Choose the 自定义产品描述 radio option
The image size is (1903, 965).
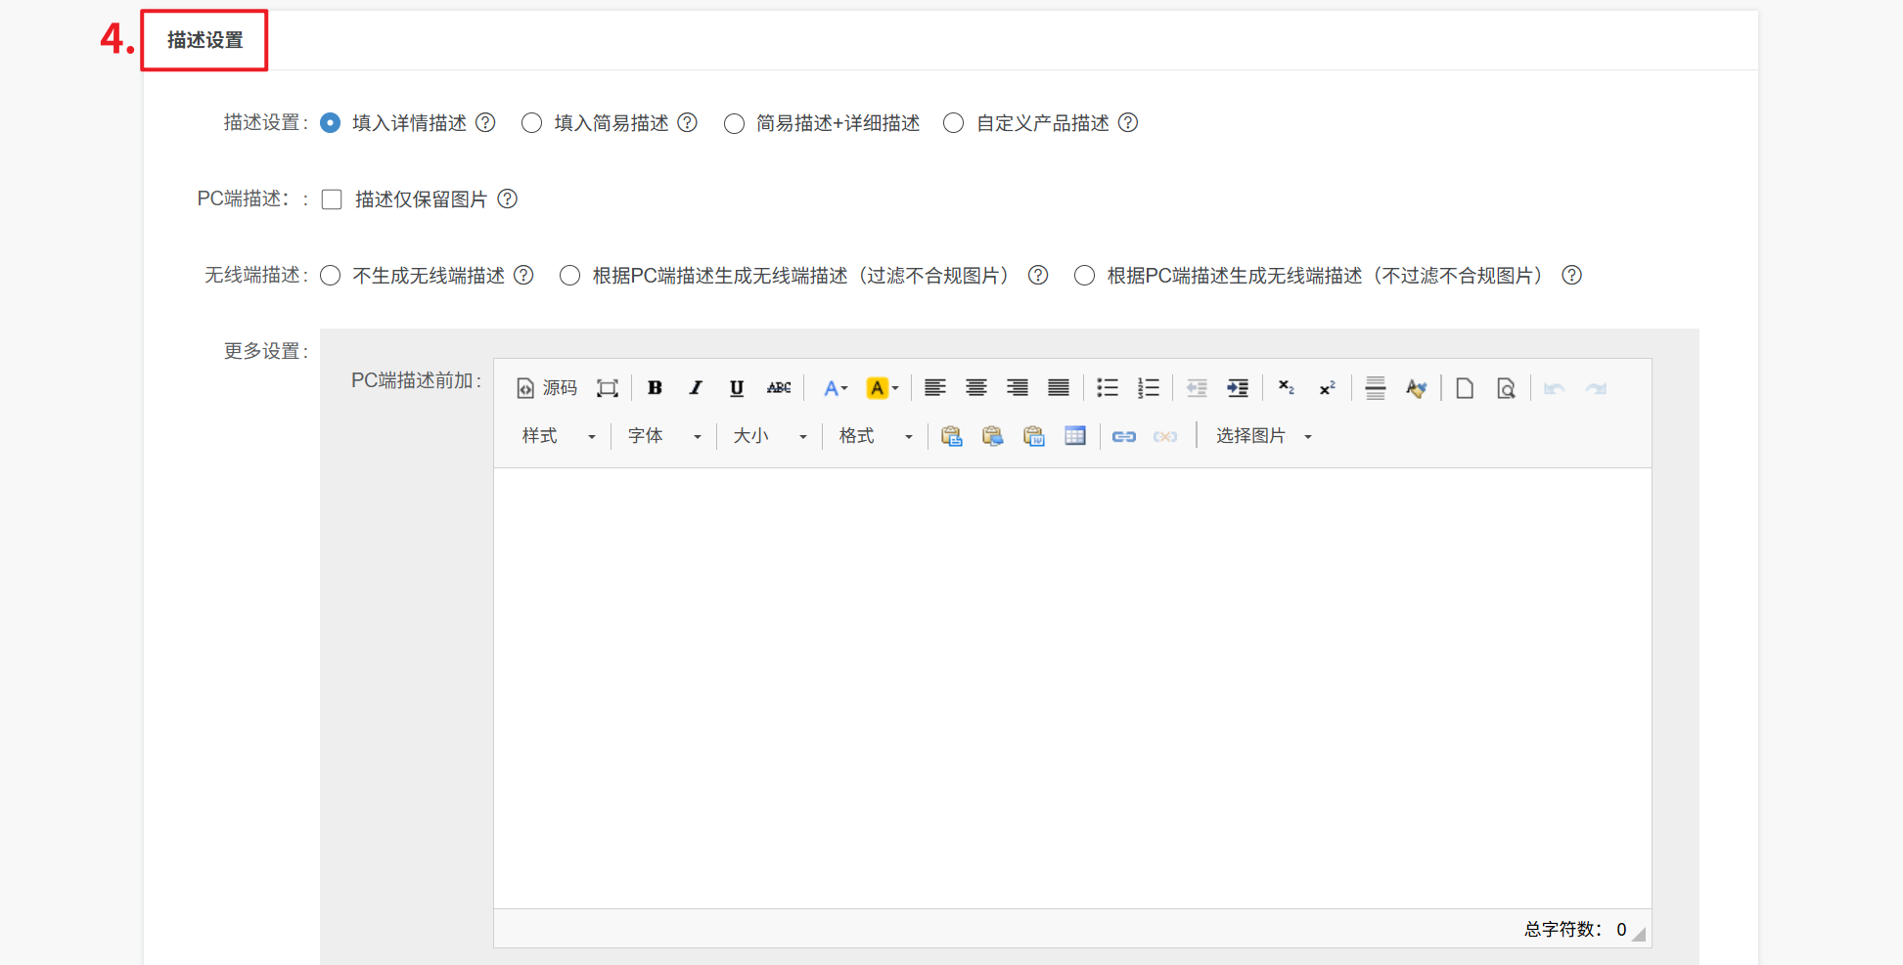click(953, 123)
